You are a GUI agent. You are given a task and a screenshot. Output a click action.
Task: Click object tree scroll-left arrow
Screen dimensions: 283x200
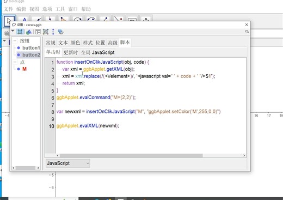pyautogui.click(x=14, y=168)
